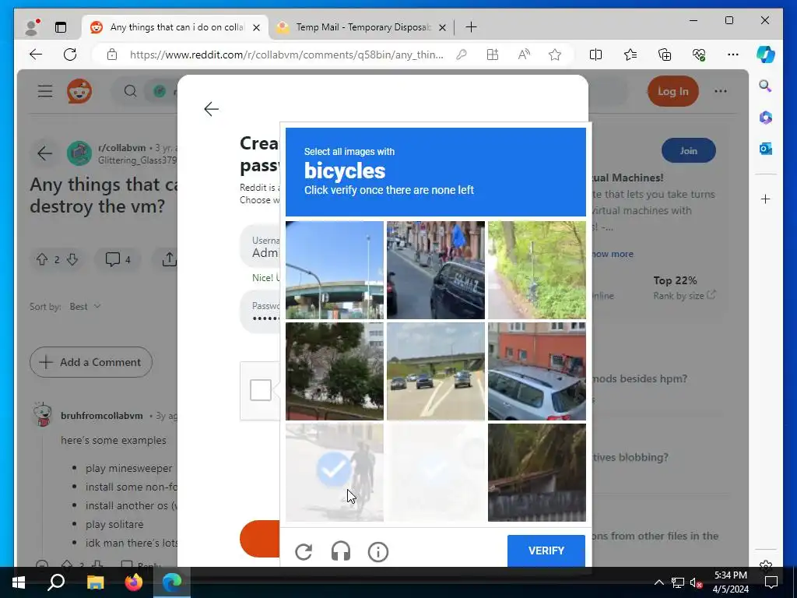Launch Firefox from taskbar
The image size is (797, 598).
coord(134,582)
